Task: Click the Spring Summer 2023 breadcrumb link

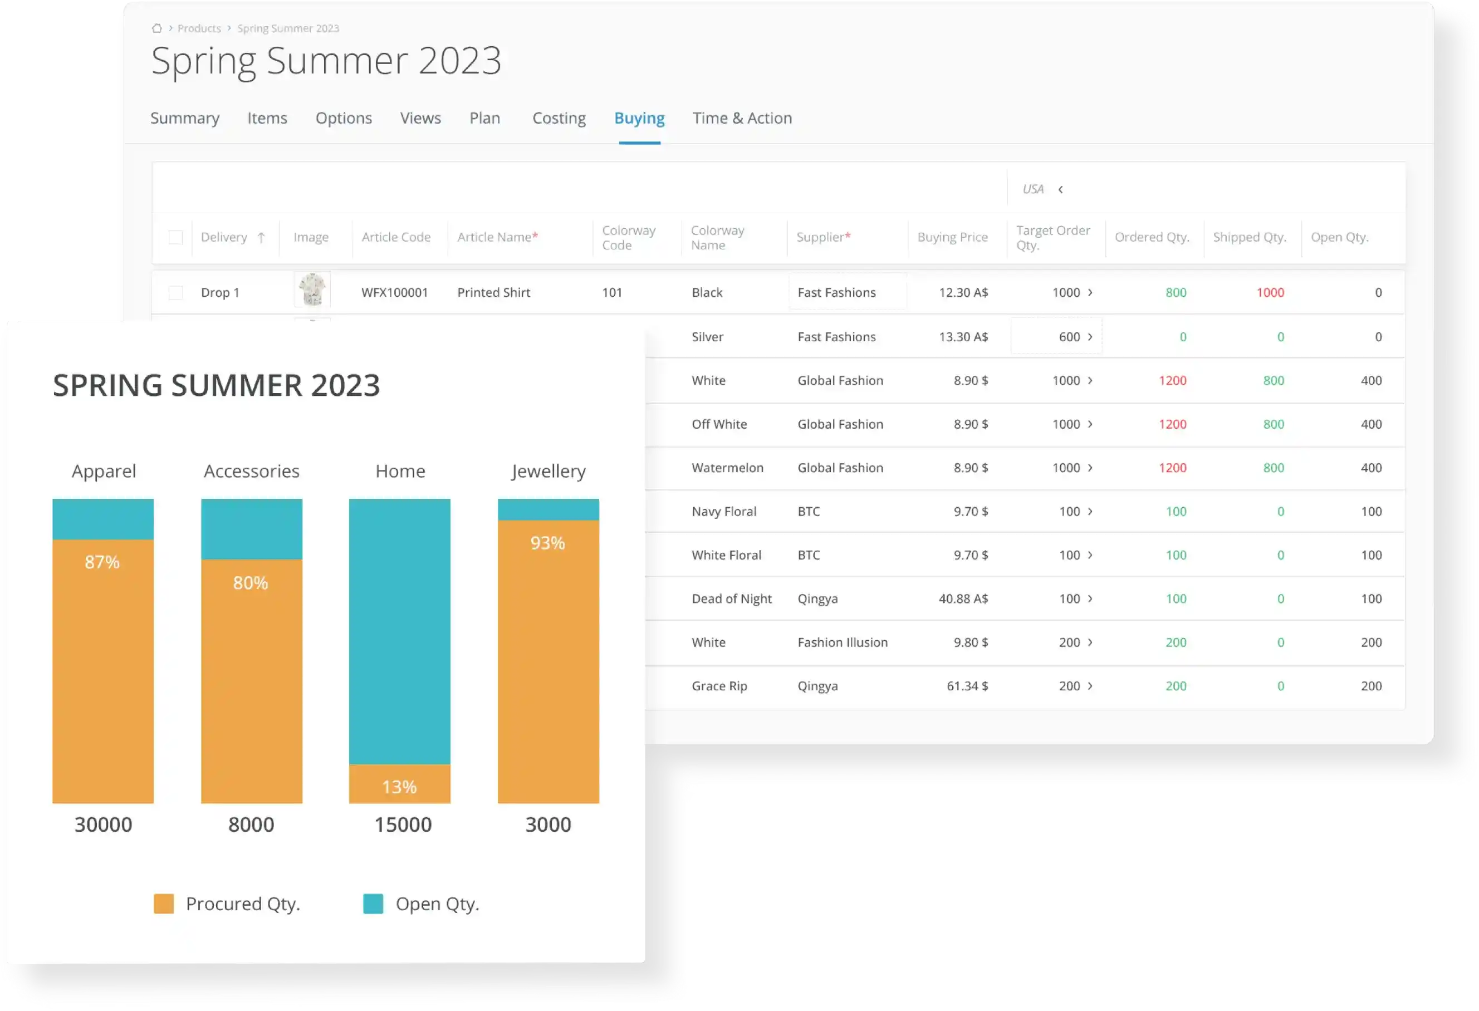Action: click(x=288, y=28)
